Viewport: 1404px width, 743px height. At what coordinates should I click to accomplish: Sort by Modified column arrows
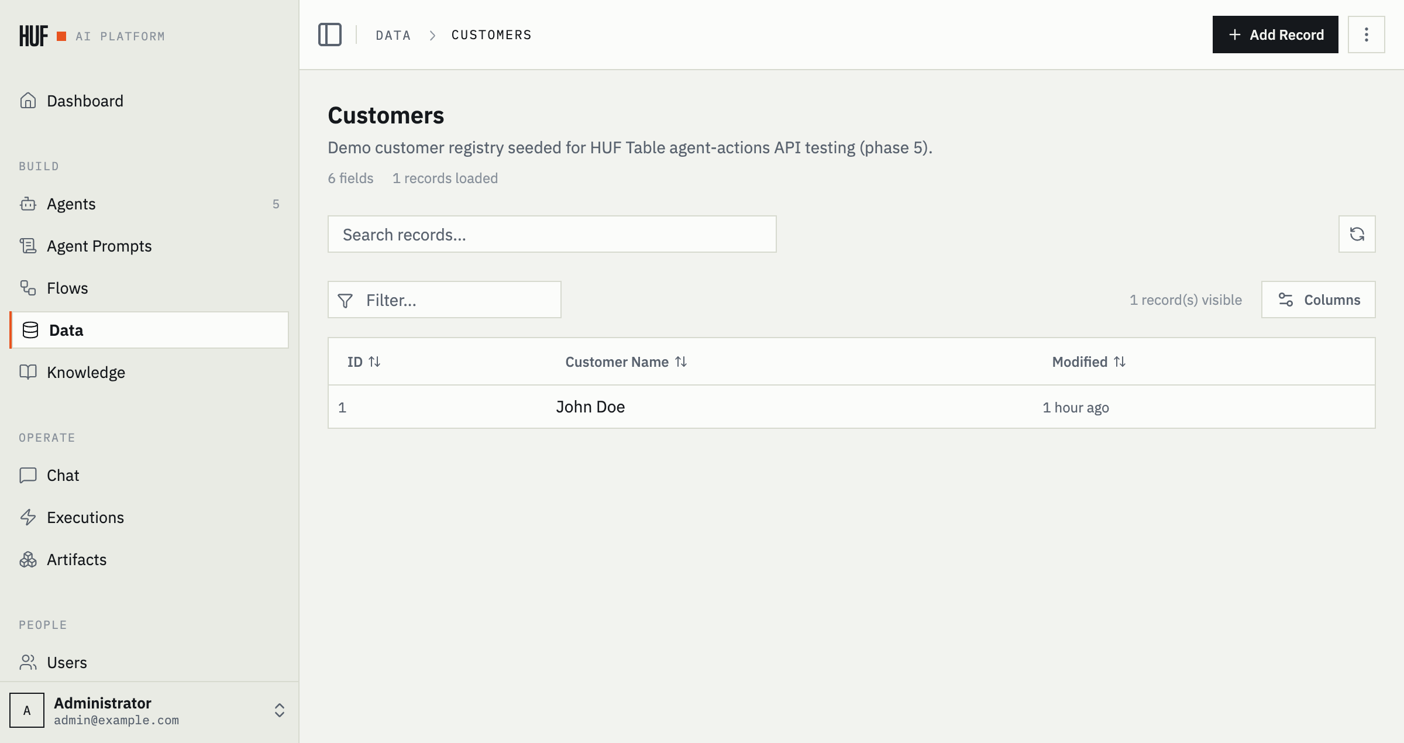(x=1120, y=362)
